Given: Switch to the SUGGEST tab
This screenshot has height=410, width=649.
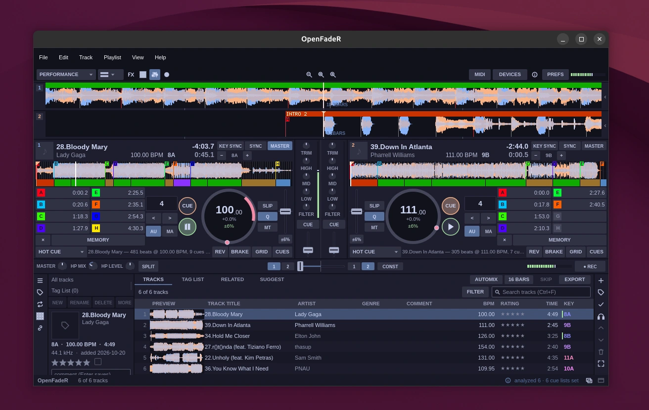Looking at the screenshot, I should click(272, 280).
